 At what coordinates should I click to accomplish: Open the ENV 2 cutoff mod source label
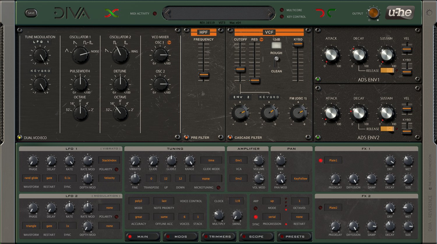coord(241,97)
